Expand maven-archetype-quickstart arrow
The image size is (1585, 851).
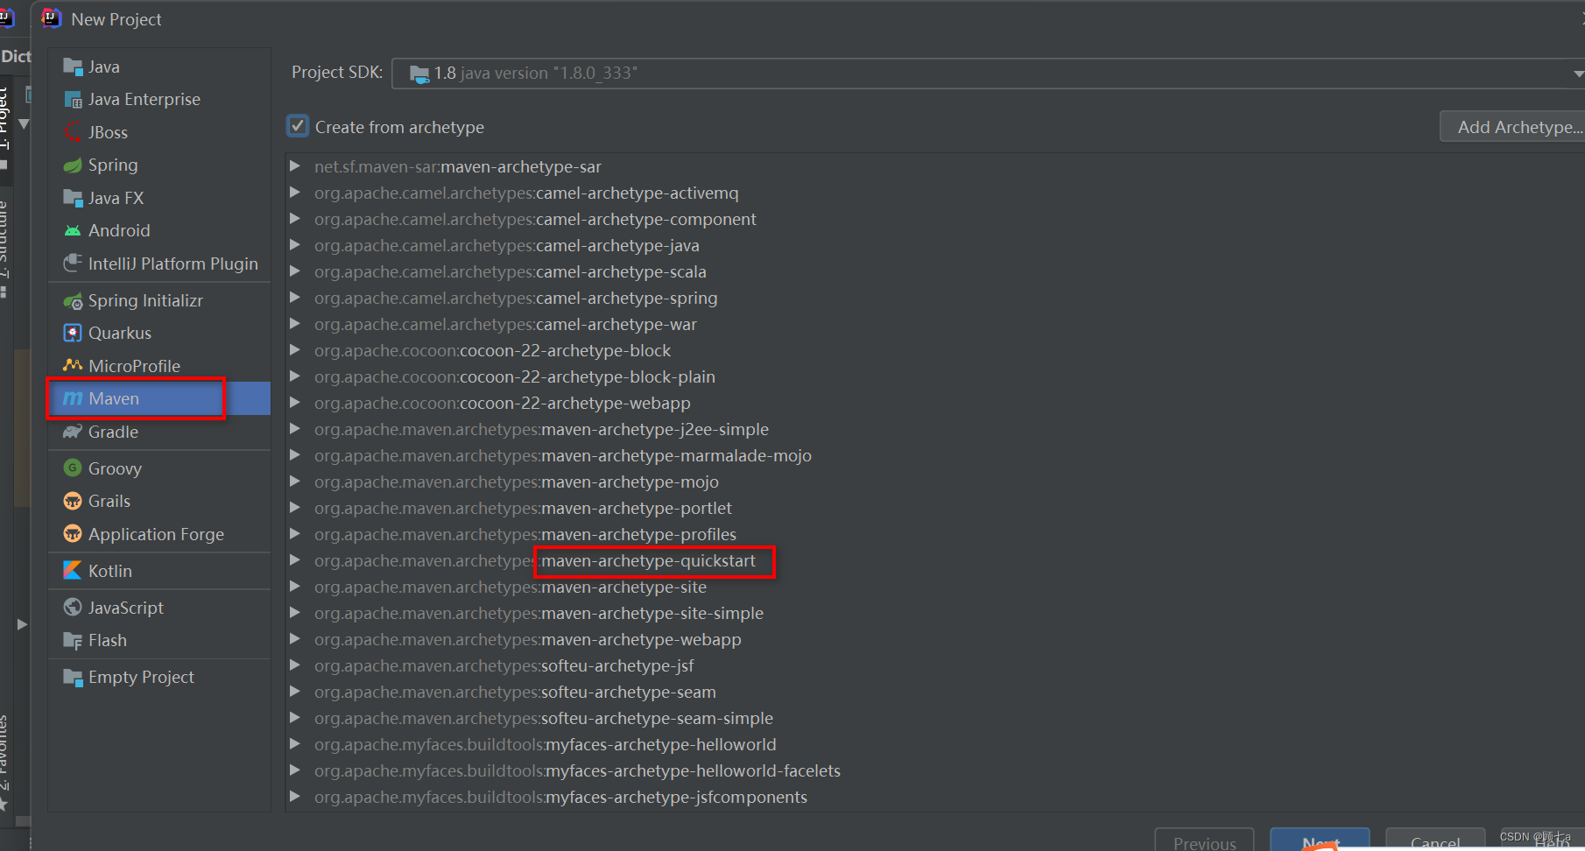tap(295, 560)
